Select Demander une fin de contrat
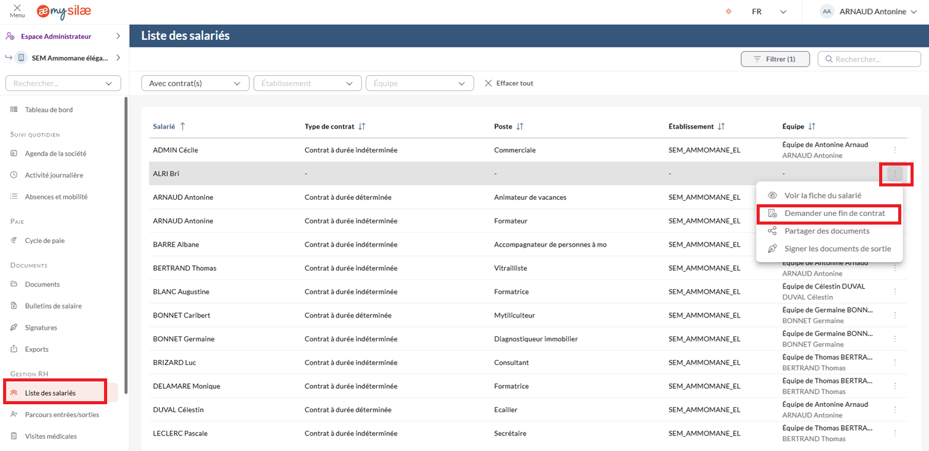The image size is (929, 451). (834, 214)
